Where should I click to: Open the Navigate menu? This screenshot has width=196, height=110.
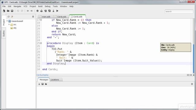(17, 6)
